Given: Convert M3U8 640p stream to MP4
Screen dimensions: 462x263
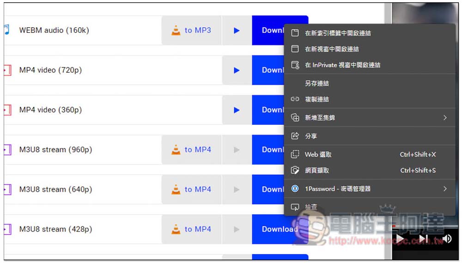Looking at the screenshot, I should click(192, 190).
